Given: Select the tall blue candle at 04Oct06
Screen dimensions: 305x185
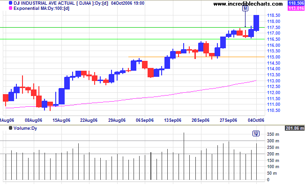Looking at the screenshot, I should [256, 23].
